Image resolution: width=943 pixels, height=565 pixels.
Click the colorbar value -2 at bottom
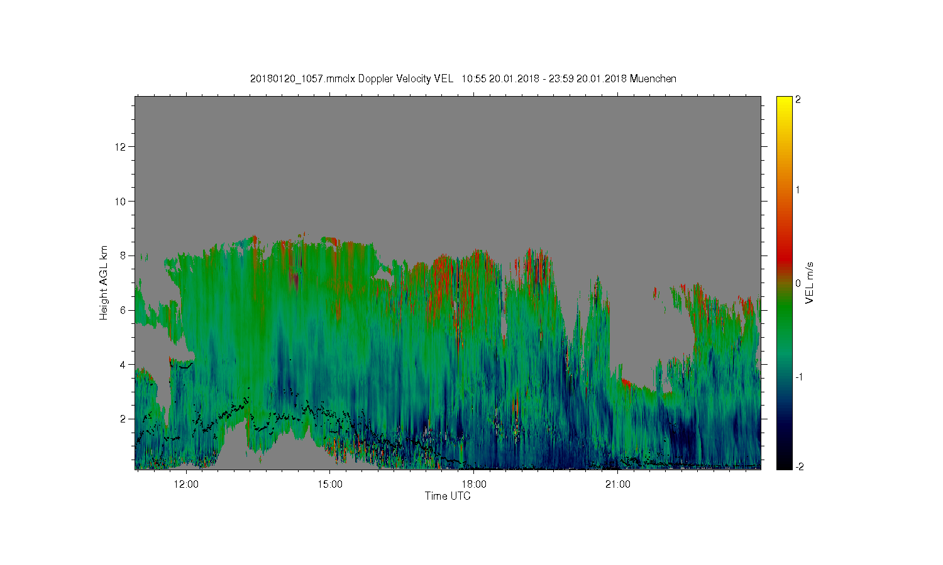798,466
